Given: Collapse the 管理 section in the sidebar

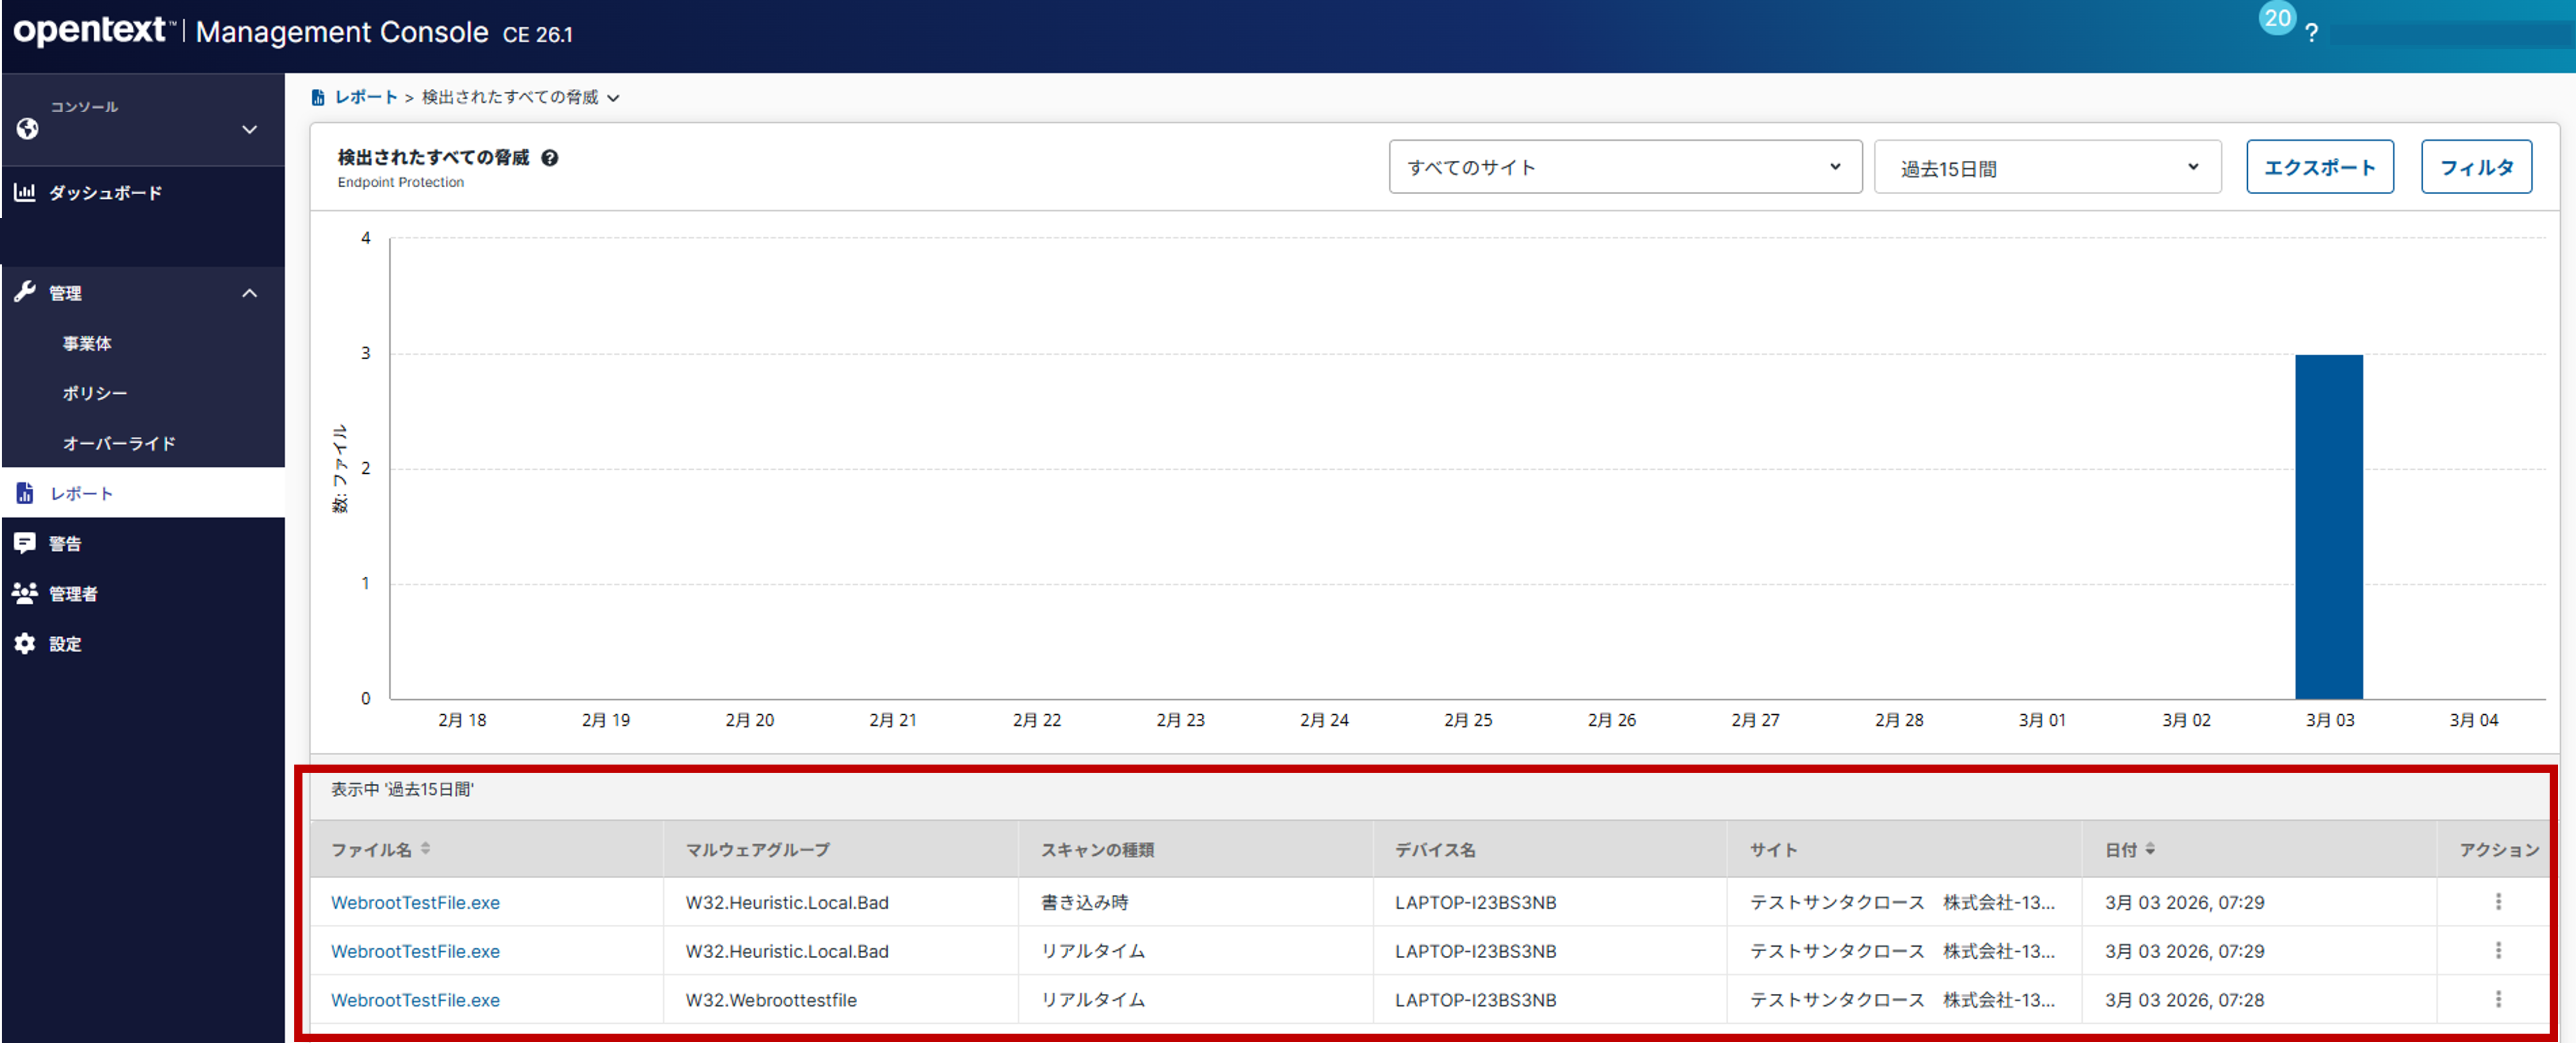Looking at the screenshot, I should click(250, 293).
